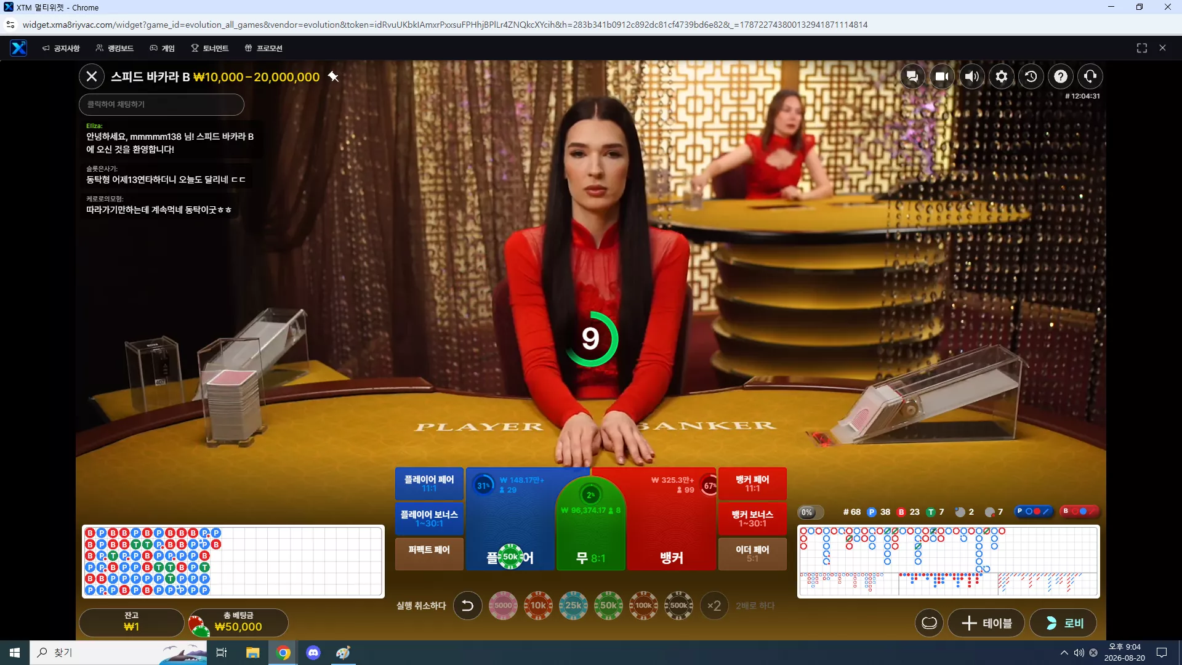
Task: Click the oval view-mode button beside 테이블
Action: coord(930,623)
